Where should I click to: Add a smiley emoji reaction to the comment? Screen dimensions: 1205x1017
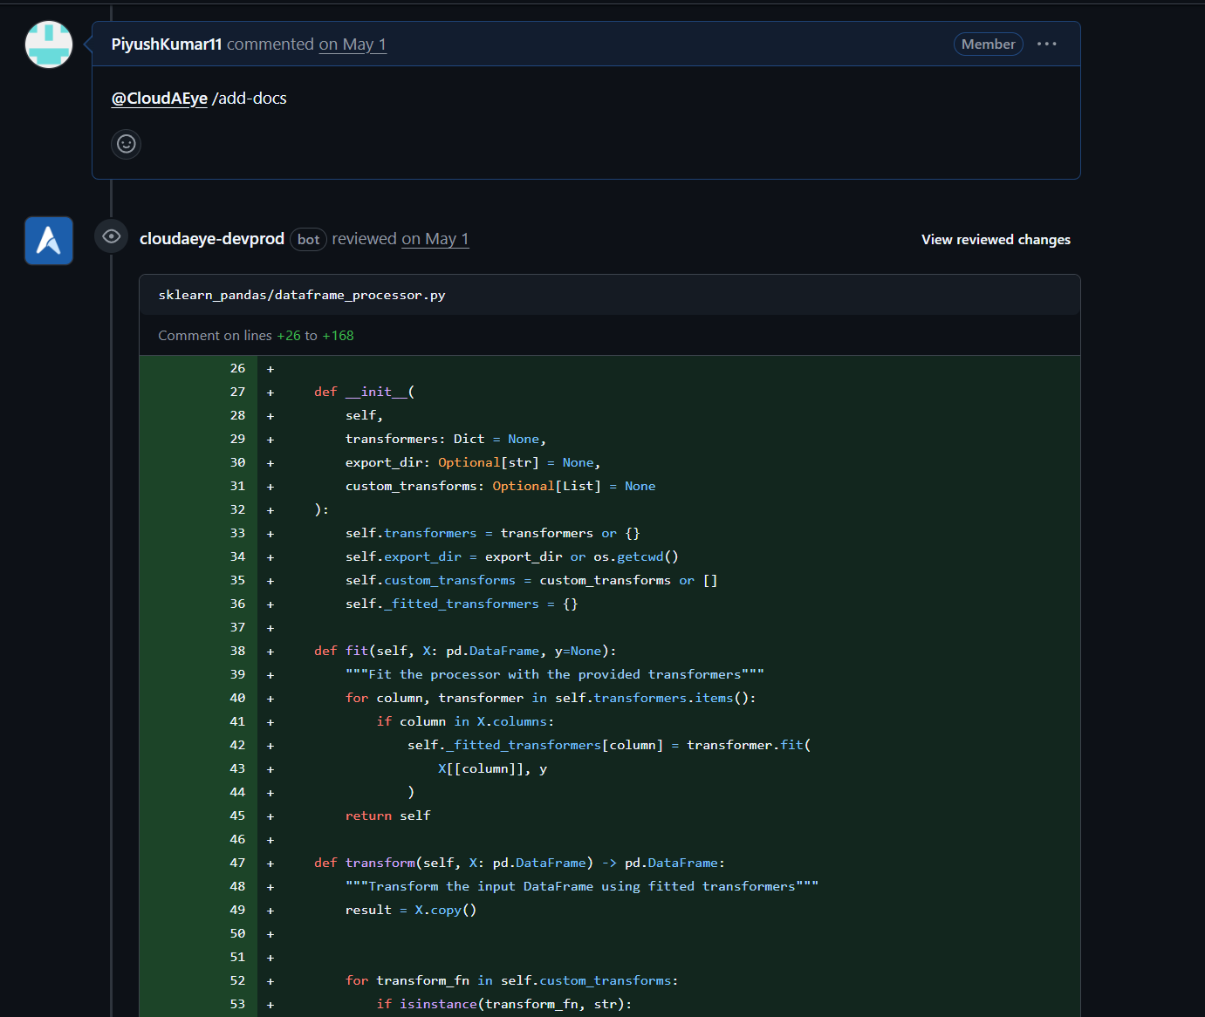tap(126, 144)
